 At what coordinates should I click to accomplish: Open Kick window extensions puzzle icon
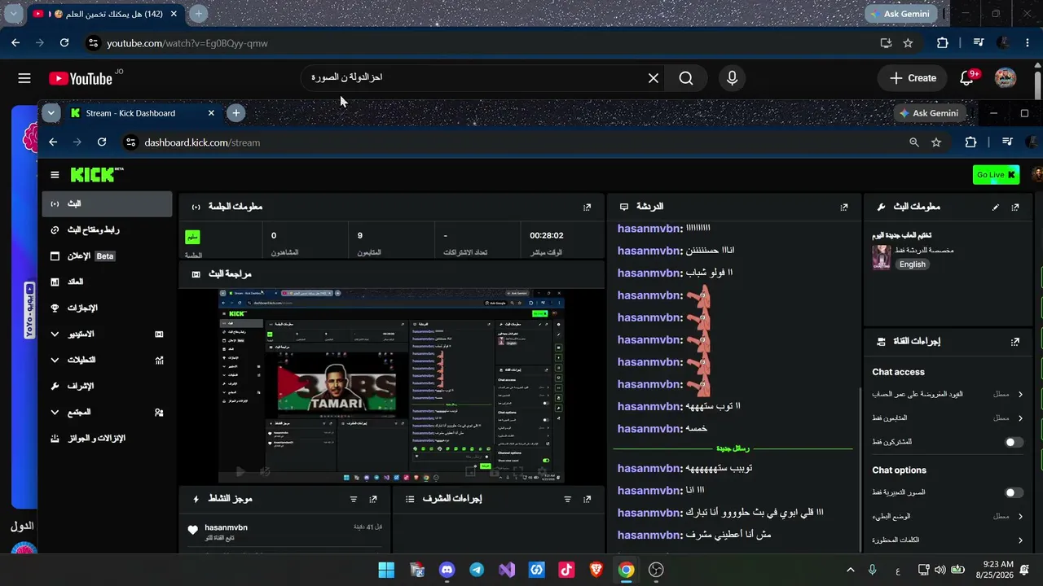970,142
